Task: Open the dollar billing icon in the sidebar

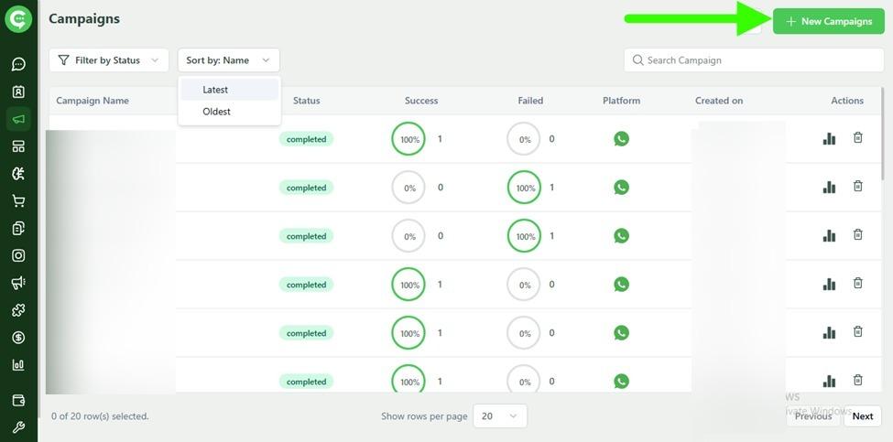Action: [x=18, y=338]
